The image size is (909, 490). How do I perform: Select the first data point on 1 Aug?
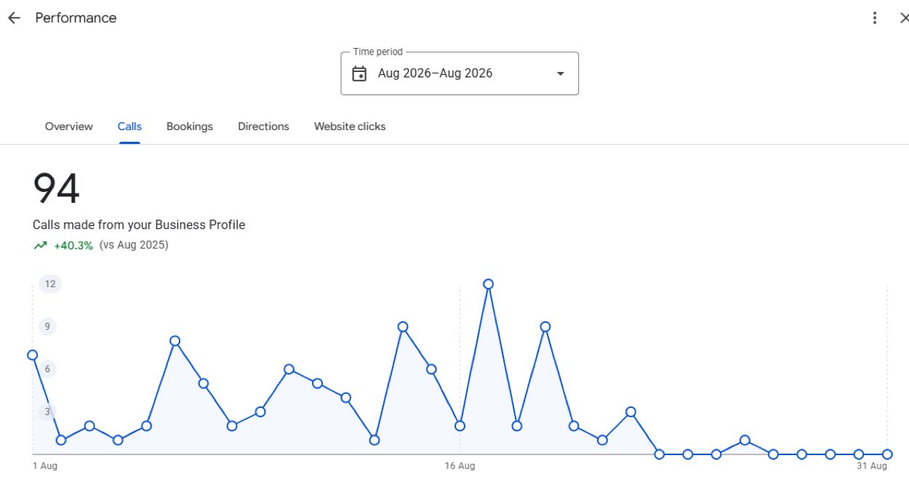pos(33,355)
